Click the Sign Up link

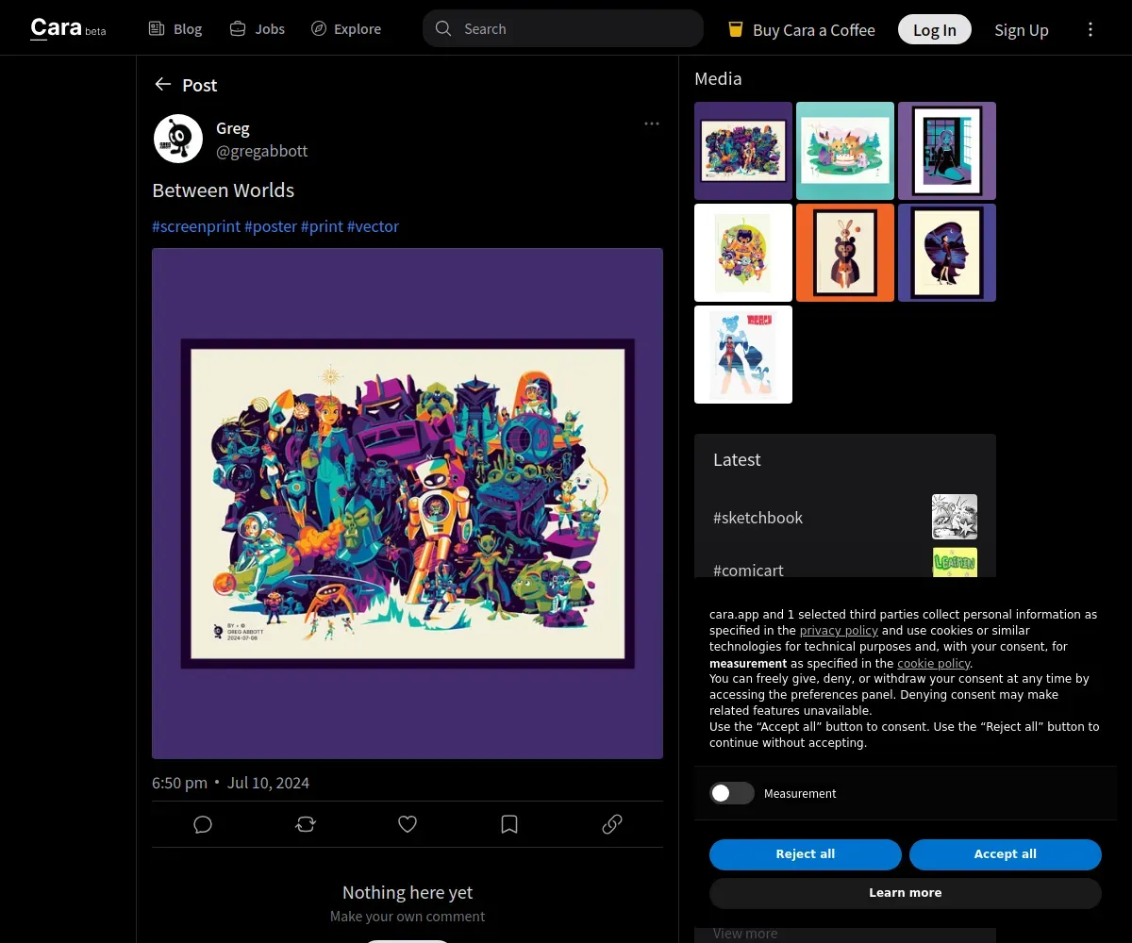coord(1022,30)
